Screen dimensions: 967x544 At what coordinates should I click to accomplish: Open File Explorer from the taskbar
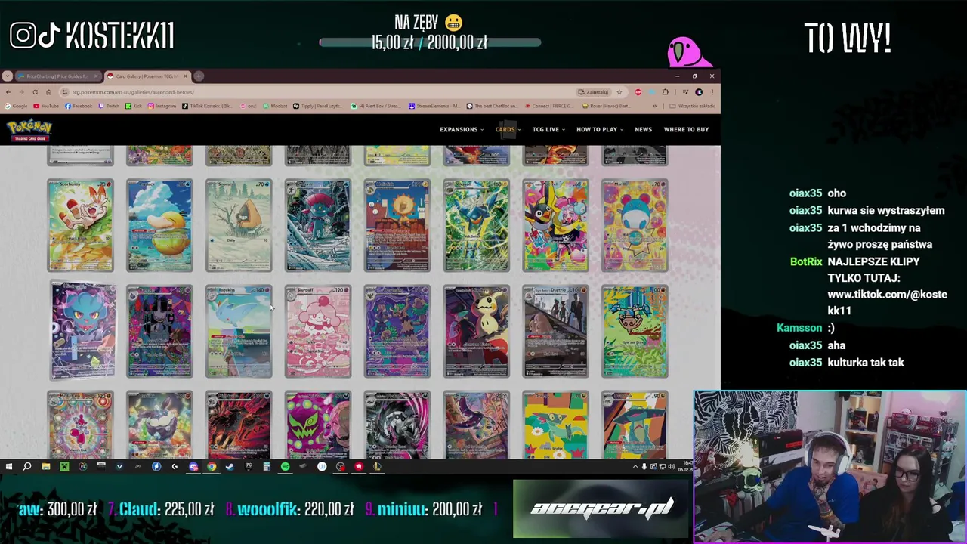(x=46, y=467)
